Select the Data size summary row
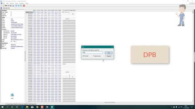195x109 pixels. pos(13,48)
